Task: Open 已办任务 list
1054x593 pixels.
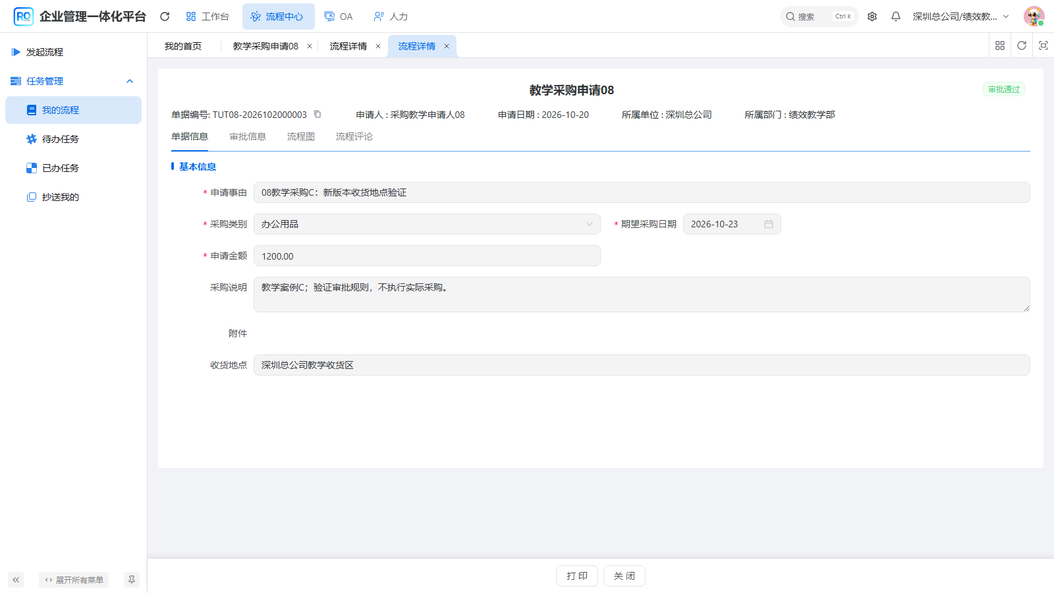Action: point(73,168)
